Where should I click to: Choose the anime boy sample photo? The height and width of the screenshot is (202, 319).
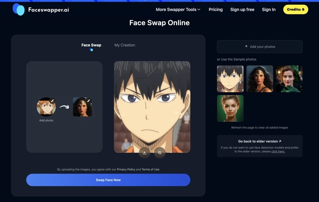coord(230,79)
